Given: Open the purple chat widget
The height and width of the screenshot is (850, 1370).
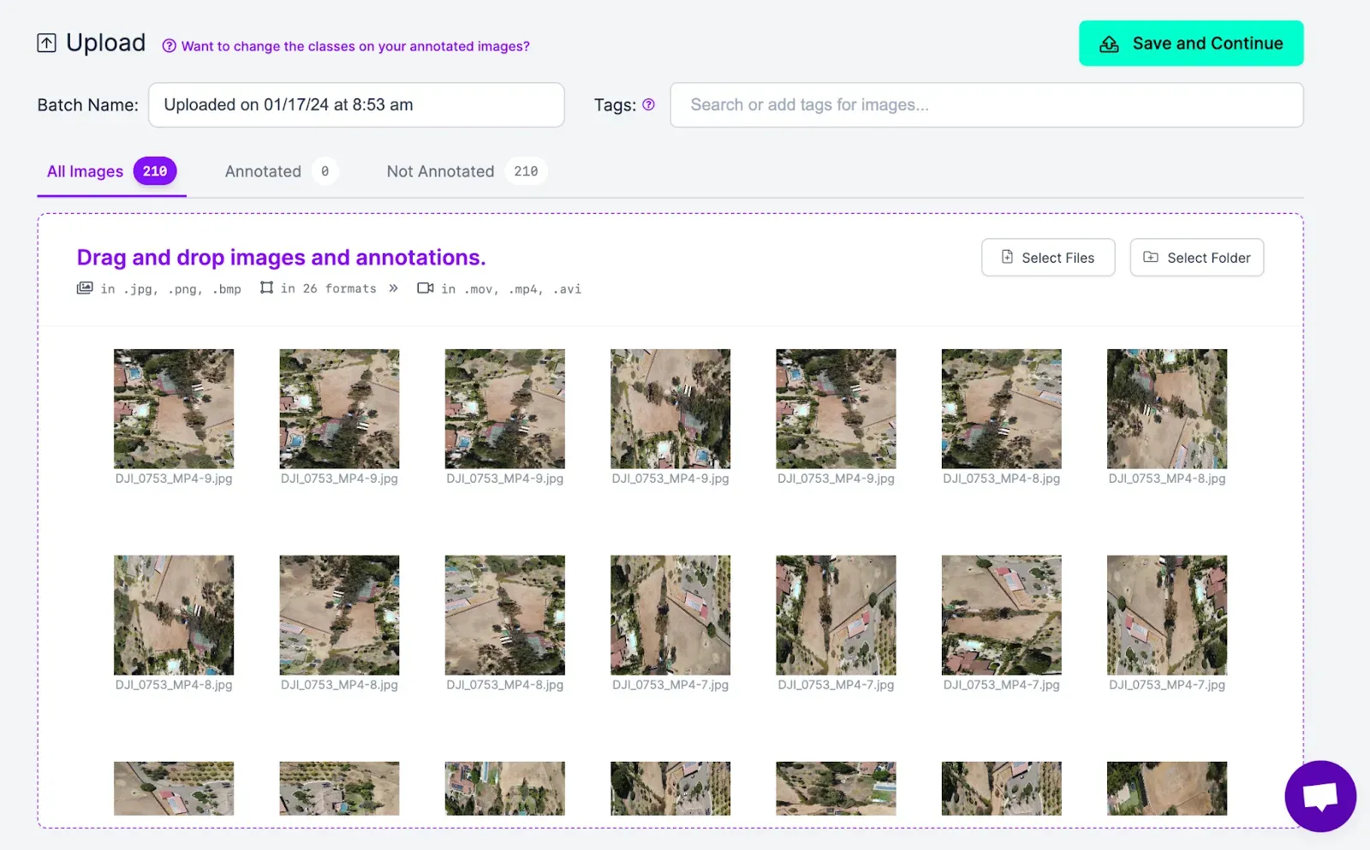Looking at the screenshot, I should tap(1320, 796).
